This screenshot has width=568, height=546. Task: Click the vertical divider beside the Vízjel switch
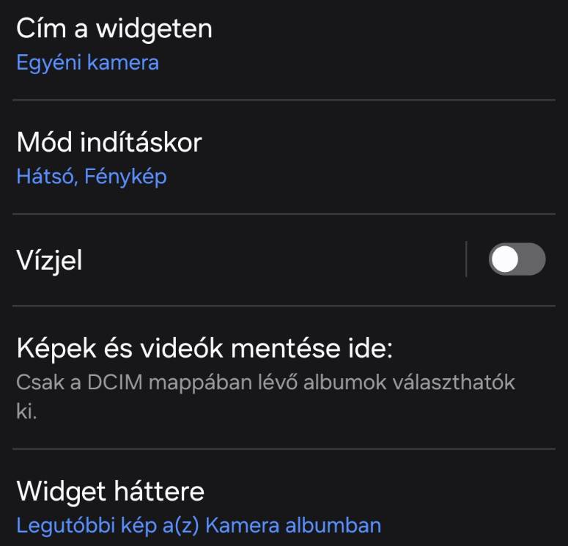point(466,259)
